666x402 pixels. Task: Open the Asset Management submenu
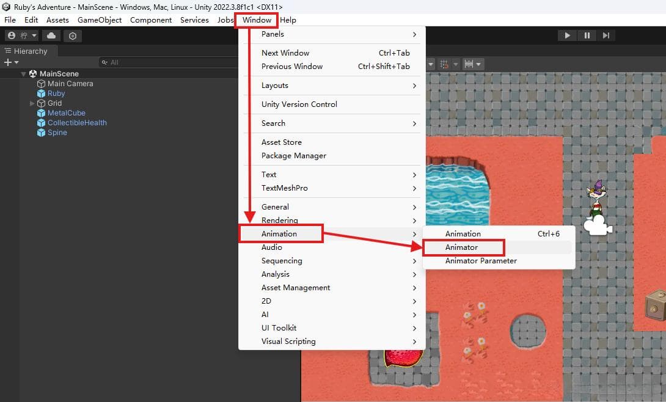(x=332, y=288)
